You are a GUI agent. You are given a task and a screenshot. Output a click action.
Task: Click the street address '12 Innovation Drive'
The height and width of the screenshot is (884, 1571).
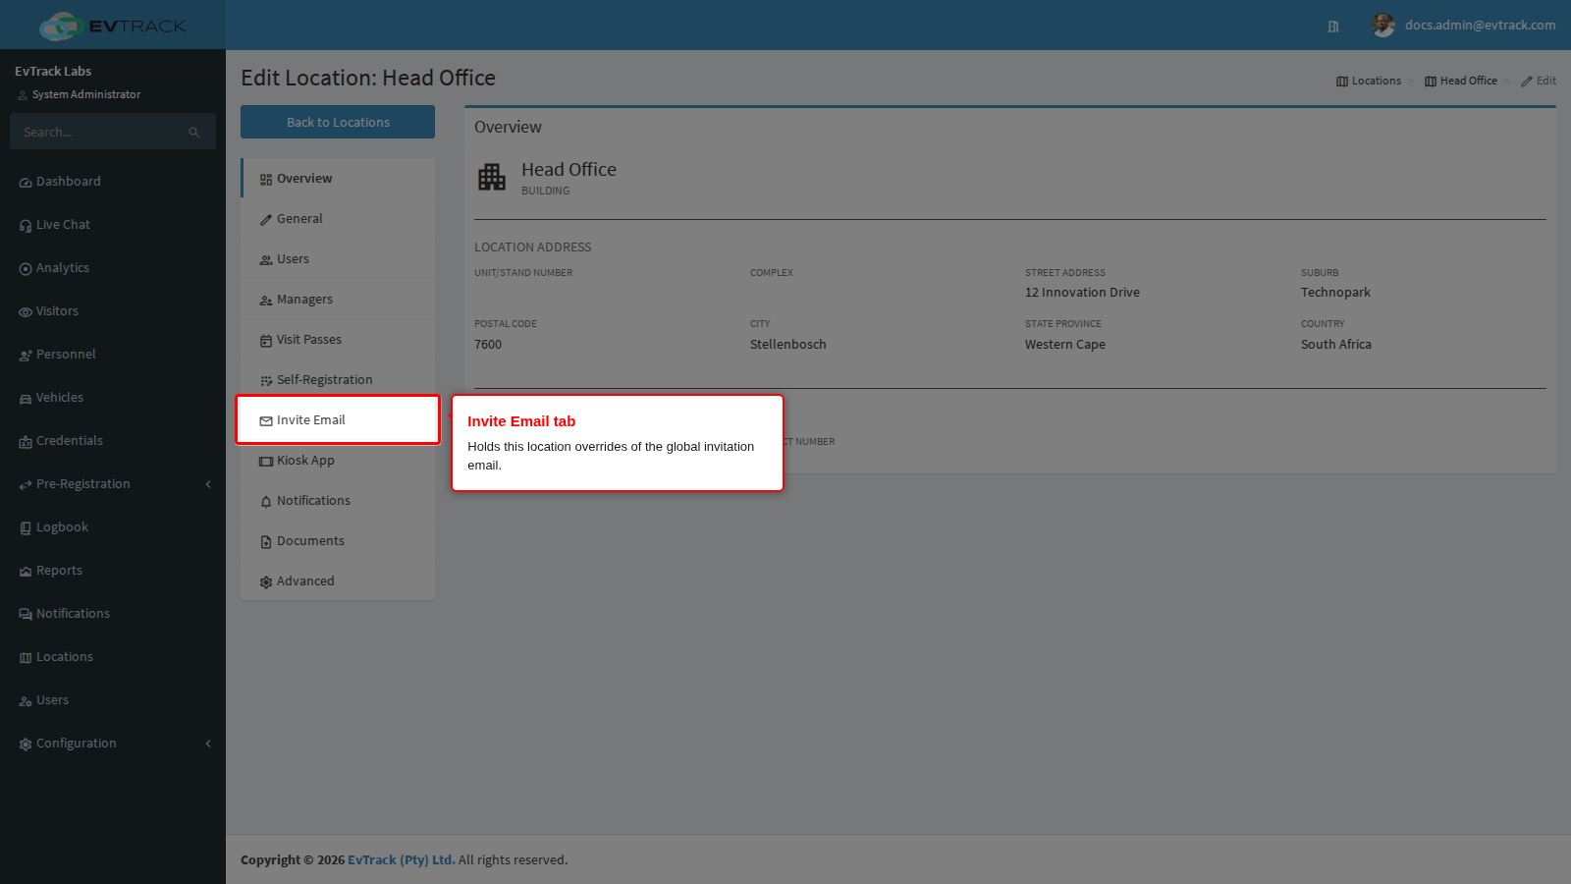pos(1082,293)
